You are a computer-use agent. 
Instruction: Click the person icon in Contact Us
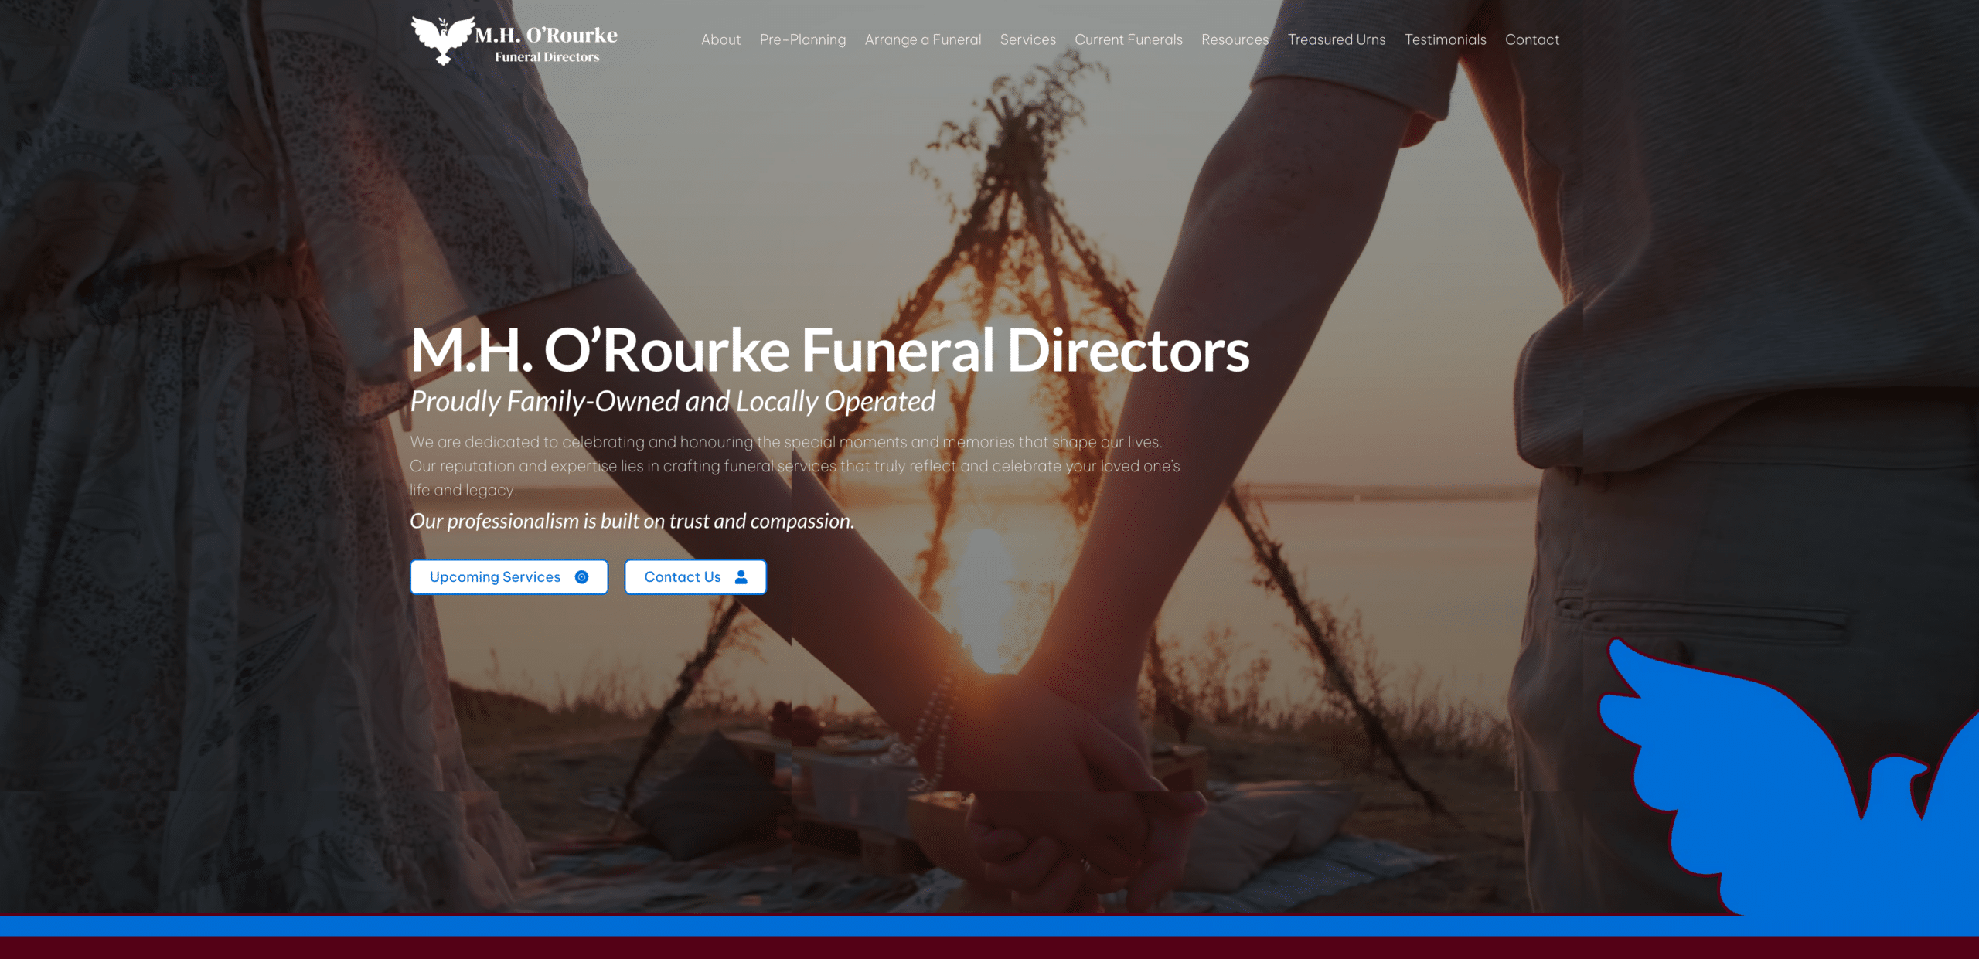pos(741,577)
